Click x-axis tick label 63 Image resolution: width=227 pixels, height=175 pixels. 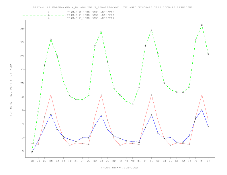164,161
